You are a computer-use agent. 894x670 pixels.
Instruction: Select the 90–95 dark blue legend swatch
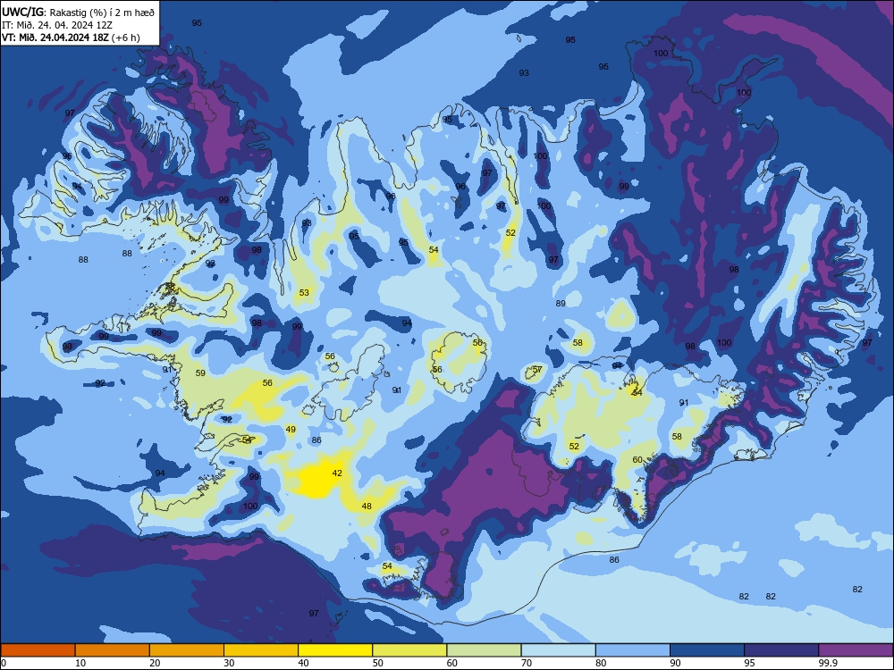coord(707,650)
